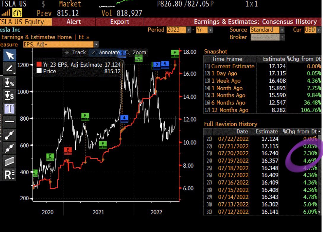Select row 17) 12 Months Ago
This screenshot has width=323, height=232.
(263, 110)
